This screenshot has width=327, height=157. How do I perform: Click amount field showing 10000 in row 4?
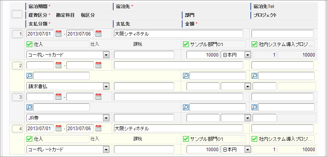(x=203, y=150)
